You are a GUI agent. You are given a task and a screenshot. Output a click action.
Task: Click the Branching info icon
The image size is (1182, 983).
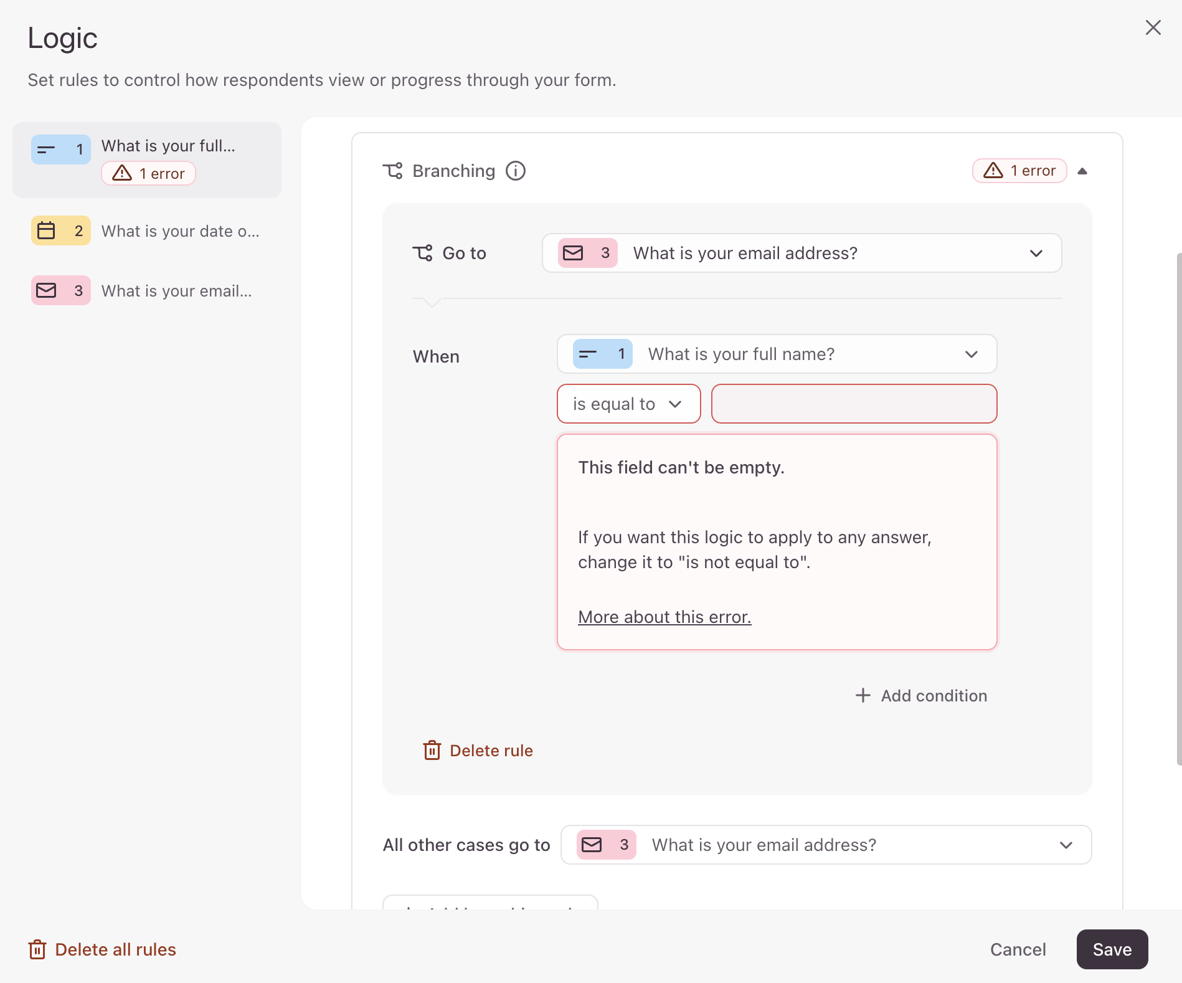pos(516,171)
